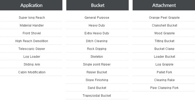Screen dimensions: 195x104
Task: Select the Attachment column header
Action: pos(164,5)
